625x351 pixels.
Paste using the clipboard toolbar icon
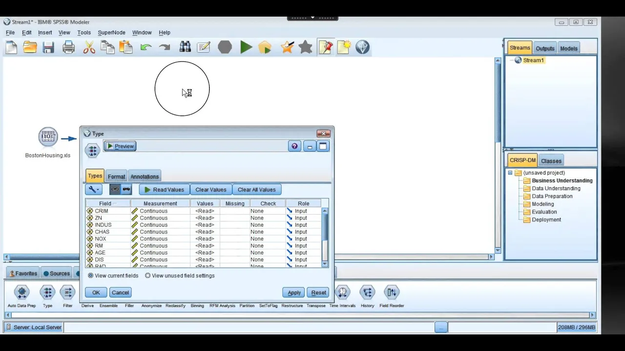coord(126,47)
